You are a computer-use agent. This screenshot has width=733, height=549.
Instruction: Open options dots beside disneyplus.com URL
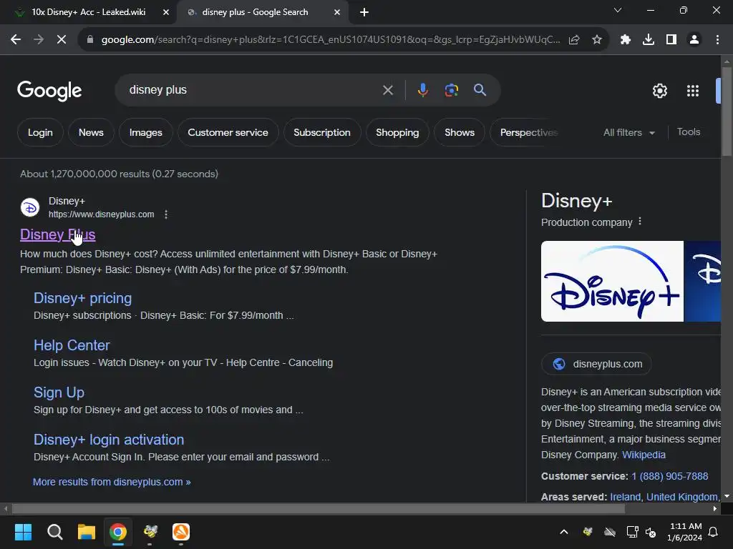pyautogui.click(x=166, y=214)
